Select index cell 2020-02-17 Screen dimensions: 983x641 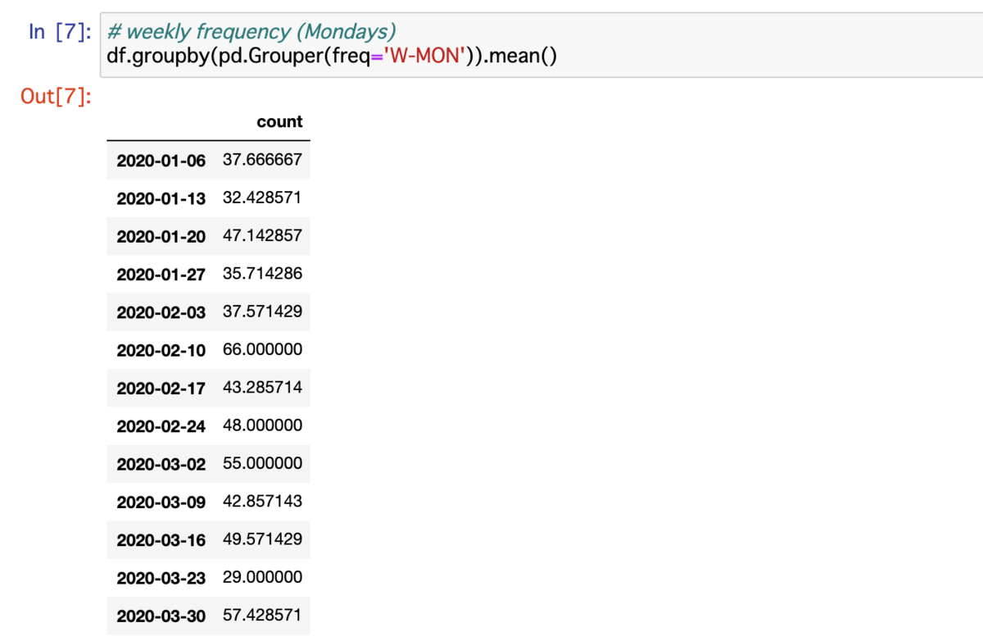[161, 388]
